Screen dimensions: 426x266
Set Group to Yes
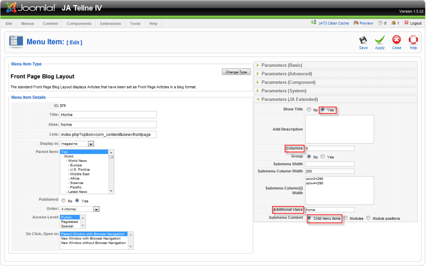point(322,157)
